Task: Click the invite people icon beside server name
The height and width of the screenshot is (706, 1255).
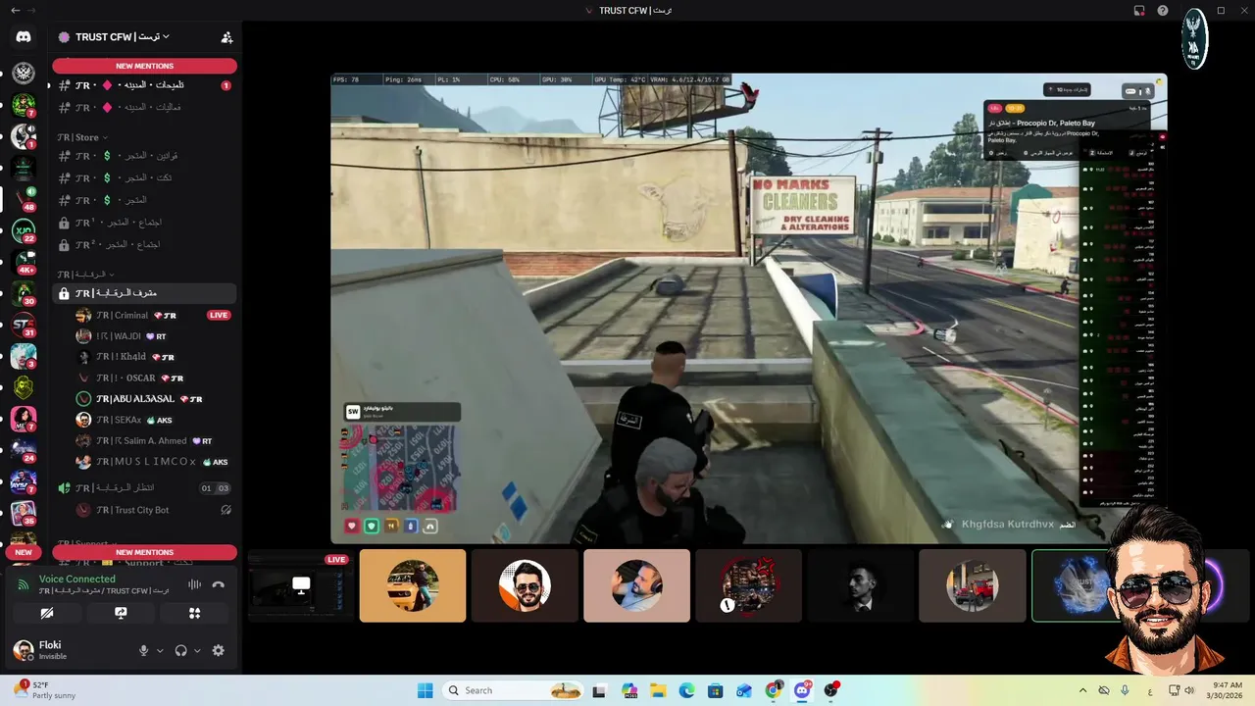Action: 226,37
